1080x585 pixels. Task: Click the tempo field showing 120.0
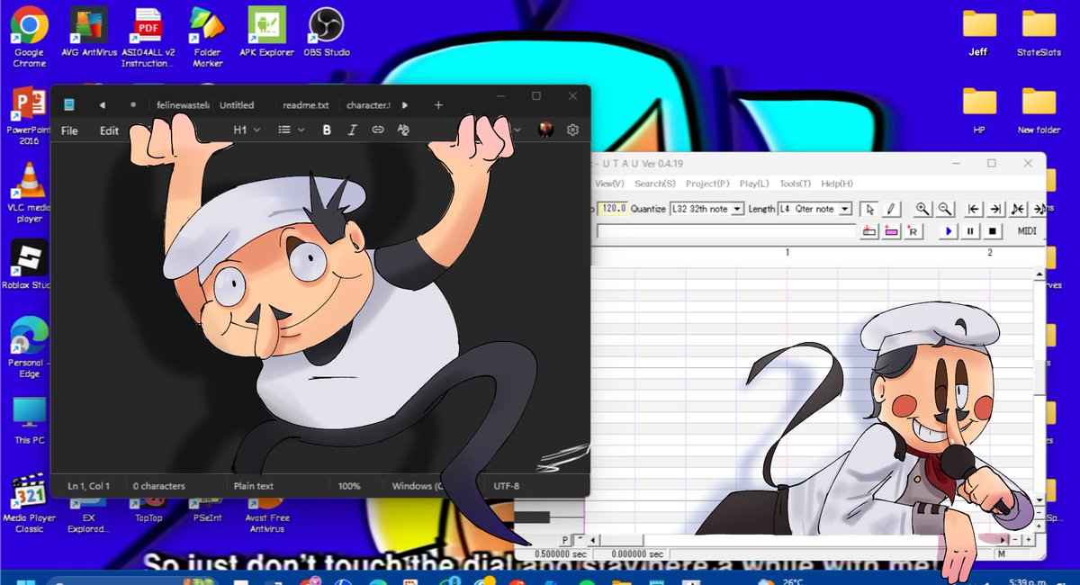613,209
